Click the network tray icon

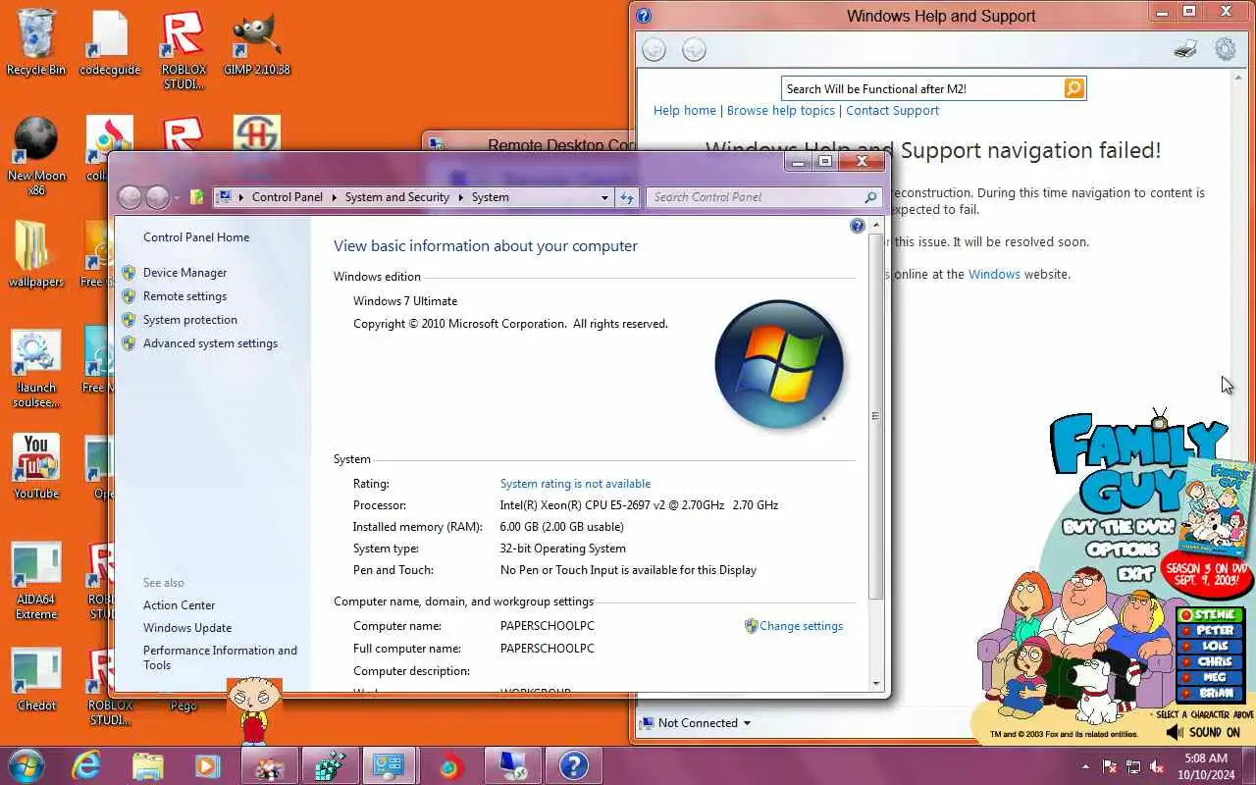(1133, 766)
